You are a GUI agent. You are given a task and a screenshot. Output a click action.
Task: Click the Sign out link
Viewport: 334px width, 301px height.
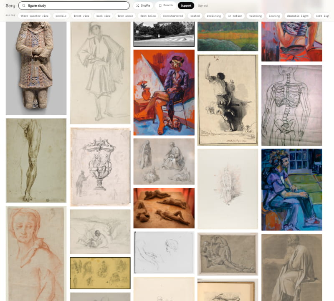pyautogui.click(x=203, y=6)
